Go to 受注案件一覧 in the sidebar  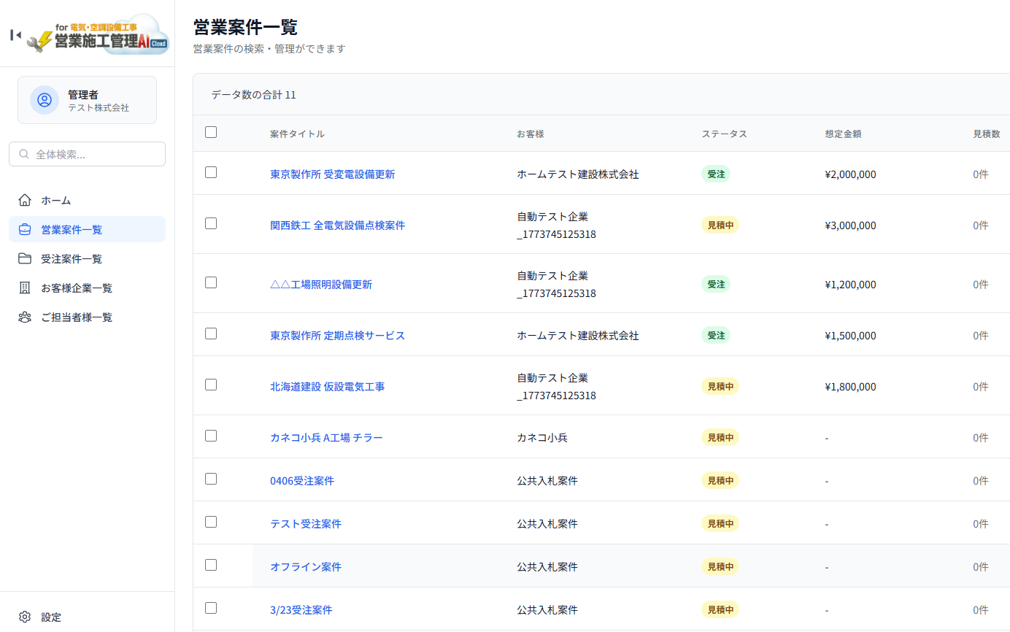[x=72, y=258]
